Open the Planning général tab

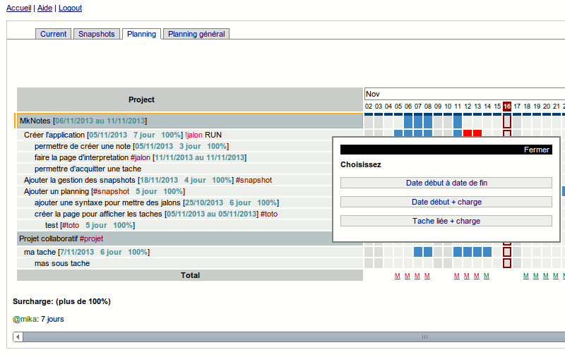point(196,34)
